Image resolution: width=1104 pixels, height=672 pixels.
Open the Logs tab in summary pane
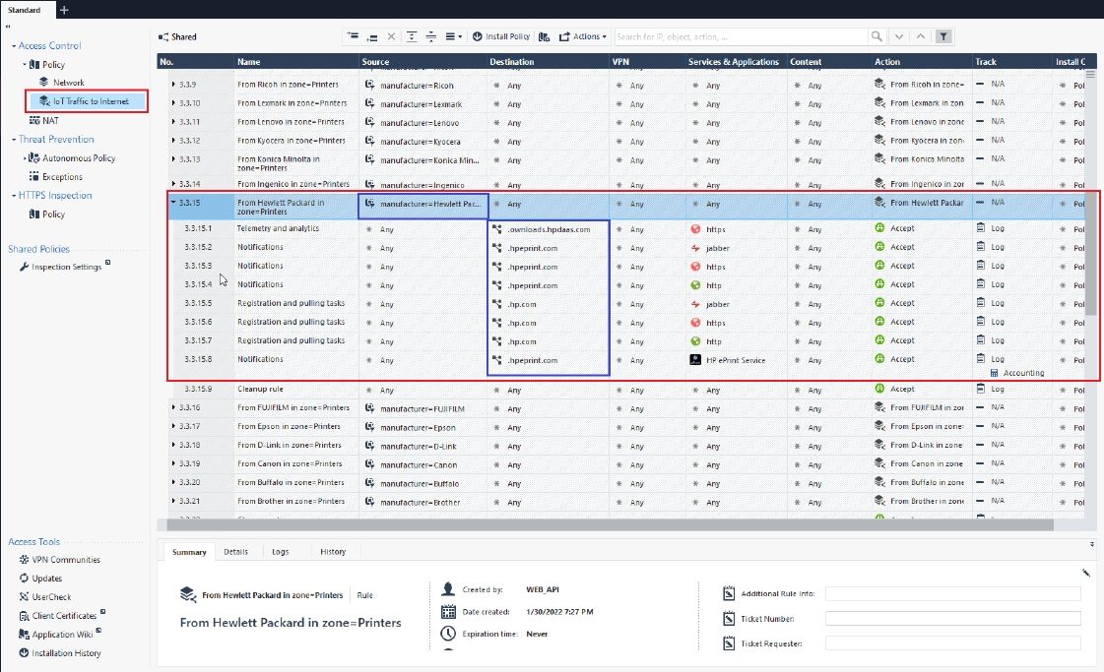tap(281, 552)
